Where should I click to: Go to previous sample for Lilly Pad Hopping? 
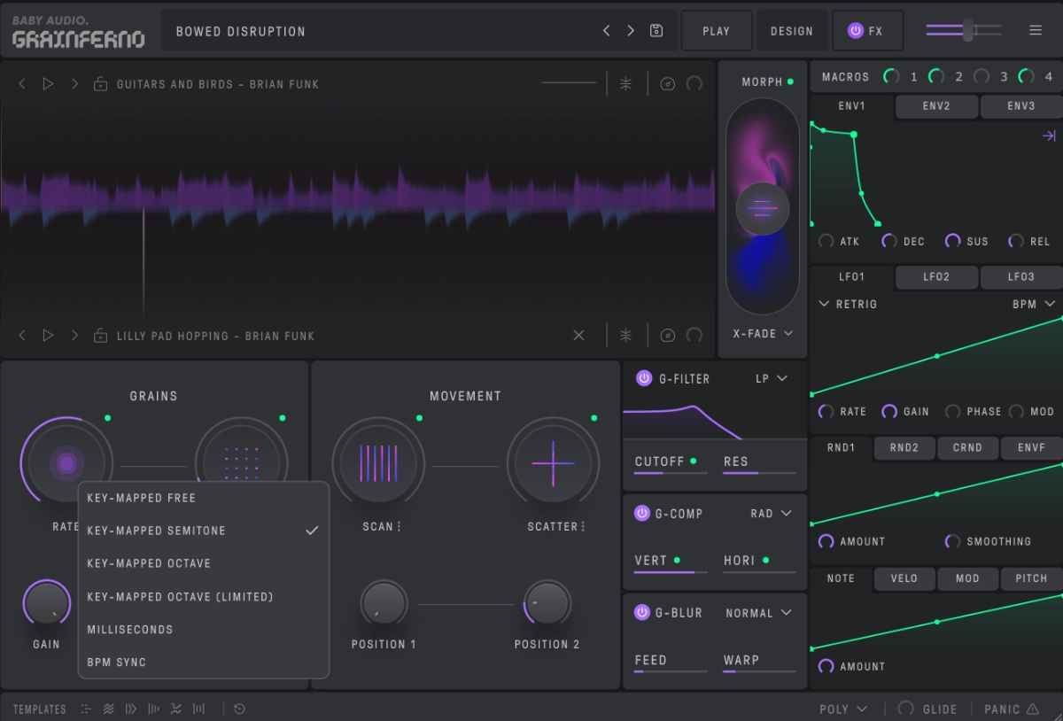(22, 336)
